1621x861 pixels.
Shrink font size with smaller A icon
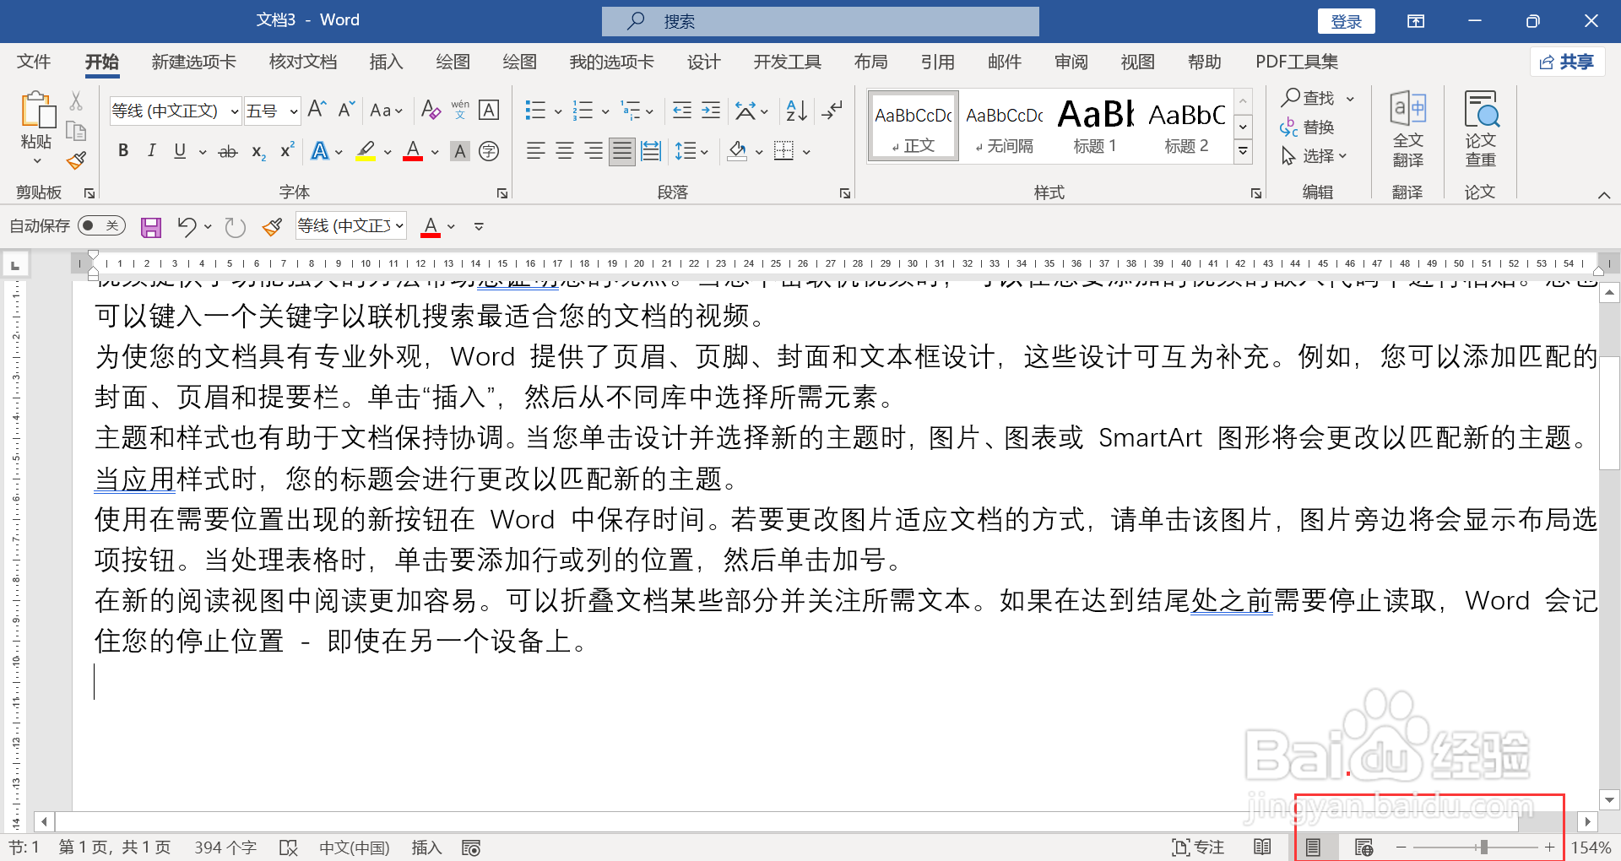click(347, 110)
